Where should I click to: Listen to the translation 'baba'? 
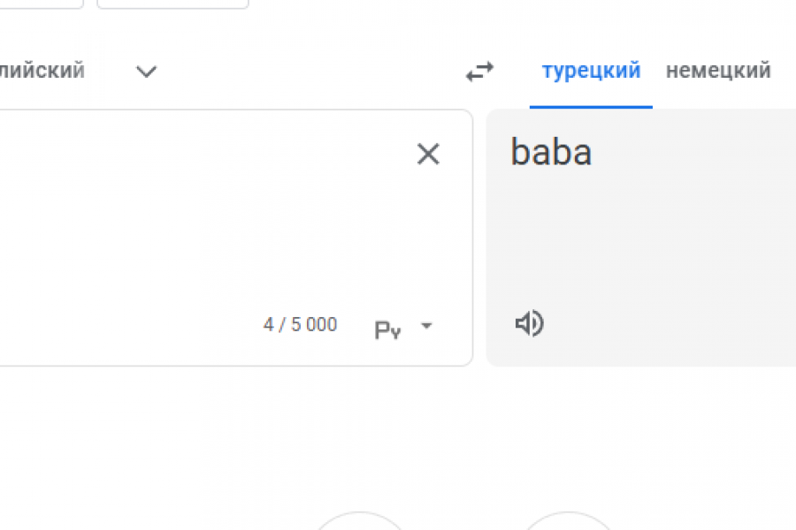[529, 324]
